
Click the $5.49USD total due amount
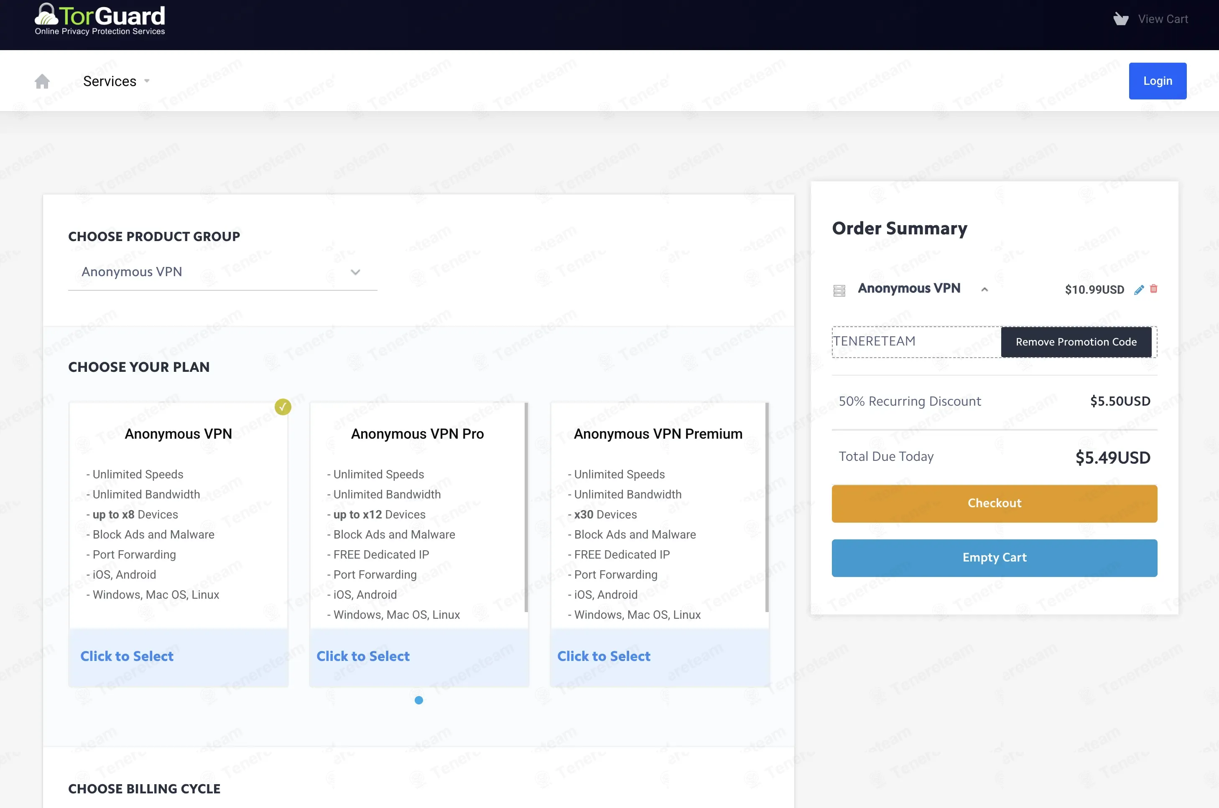pyautogui.click(x=1112, y=457)
